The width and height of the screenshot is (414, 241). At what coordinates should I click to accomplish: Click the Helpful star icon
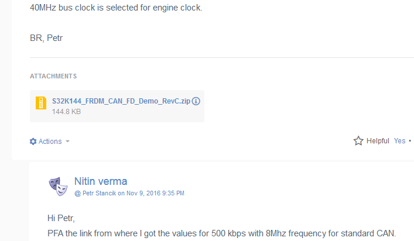pos(358,141)
